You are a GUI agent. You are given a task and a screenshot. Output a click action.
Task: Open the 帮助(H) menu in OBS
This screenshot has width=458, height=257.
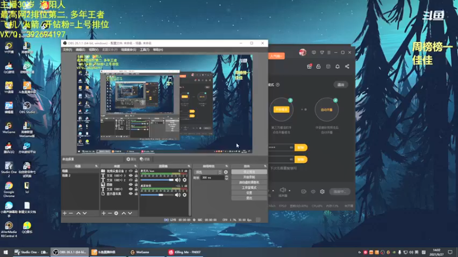click(158, 50)
